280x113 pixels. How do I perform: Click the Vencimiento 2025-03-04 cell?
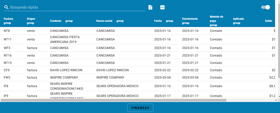pos(190,77)
